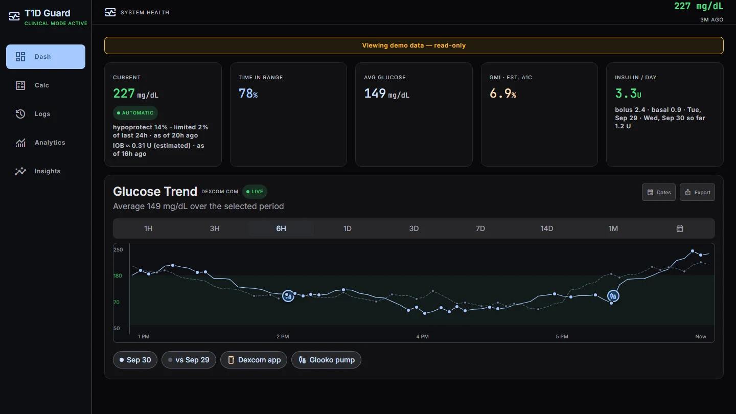Select the 1D time range tab
The image size is (736, 414).
[x=348, y=228]
